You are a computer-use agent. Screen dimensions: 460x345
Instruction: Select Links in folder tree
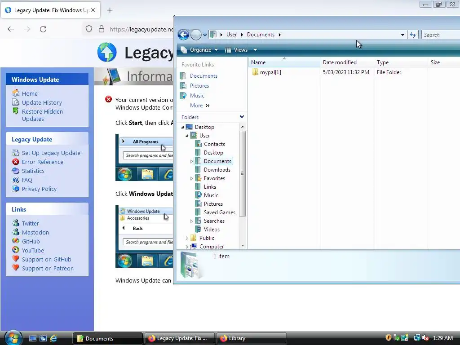[x=210, y=186]
